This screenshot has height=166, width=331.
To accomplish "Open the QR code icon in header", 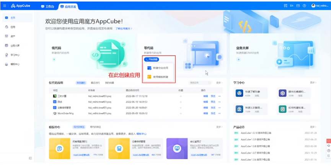I will (286, 6).
